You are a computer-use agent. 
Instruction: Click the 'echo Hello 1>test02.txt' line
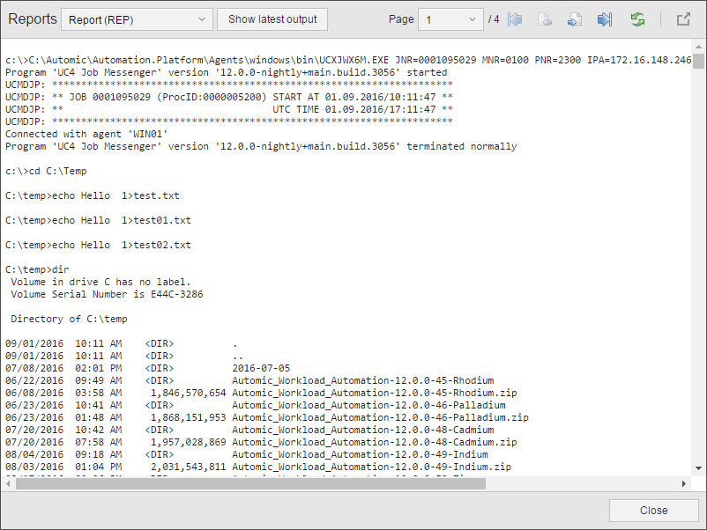tap(99, 245)
